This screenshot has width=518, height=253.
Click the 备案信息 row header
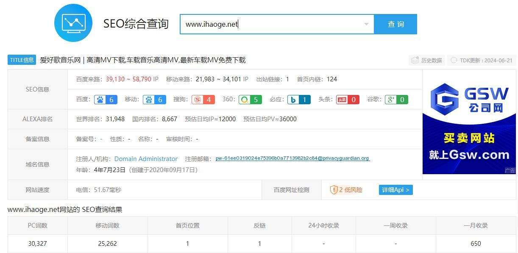click(x=38, y=139)
